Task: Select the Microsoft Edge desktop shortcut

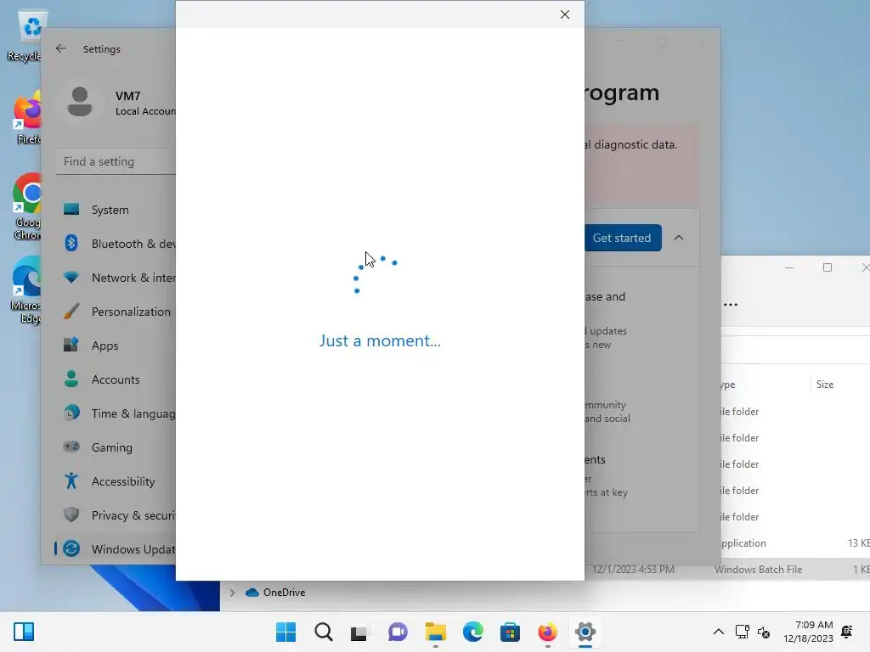Action: (x=25, y=290)
